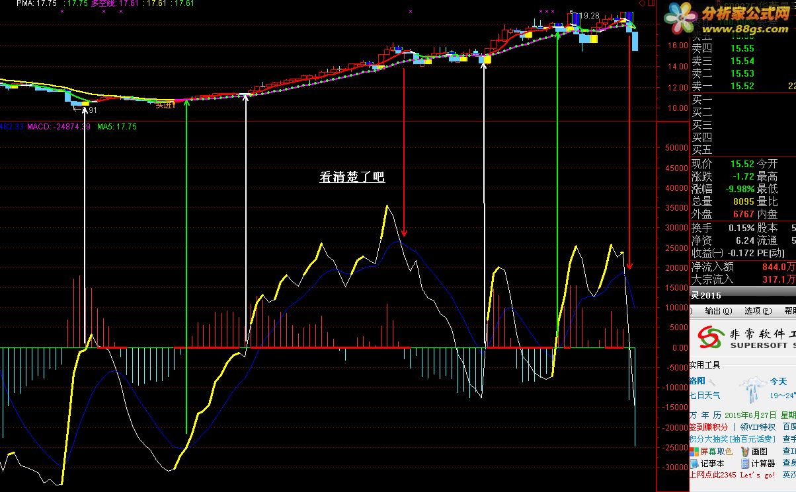Click the 万年历 calendar label
The image size is (796, 492).
[705, 415]
